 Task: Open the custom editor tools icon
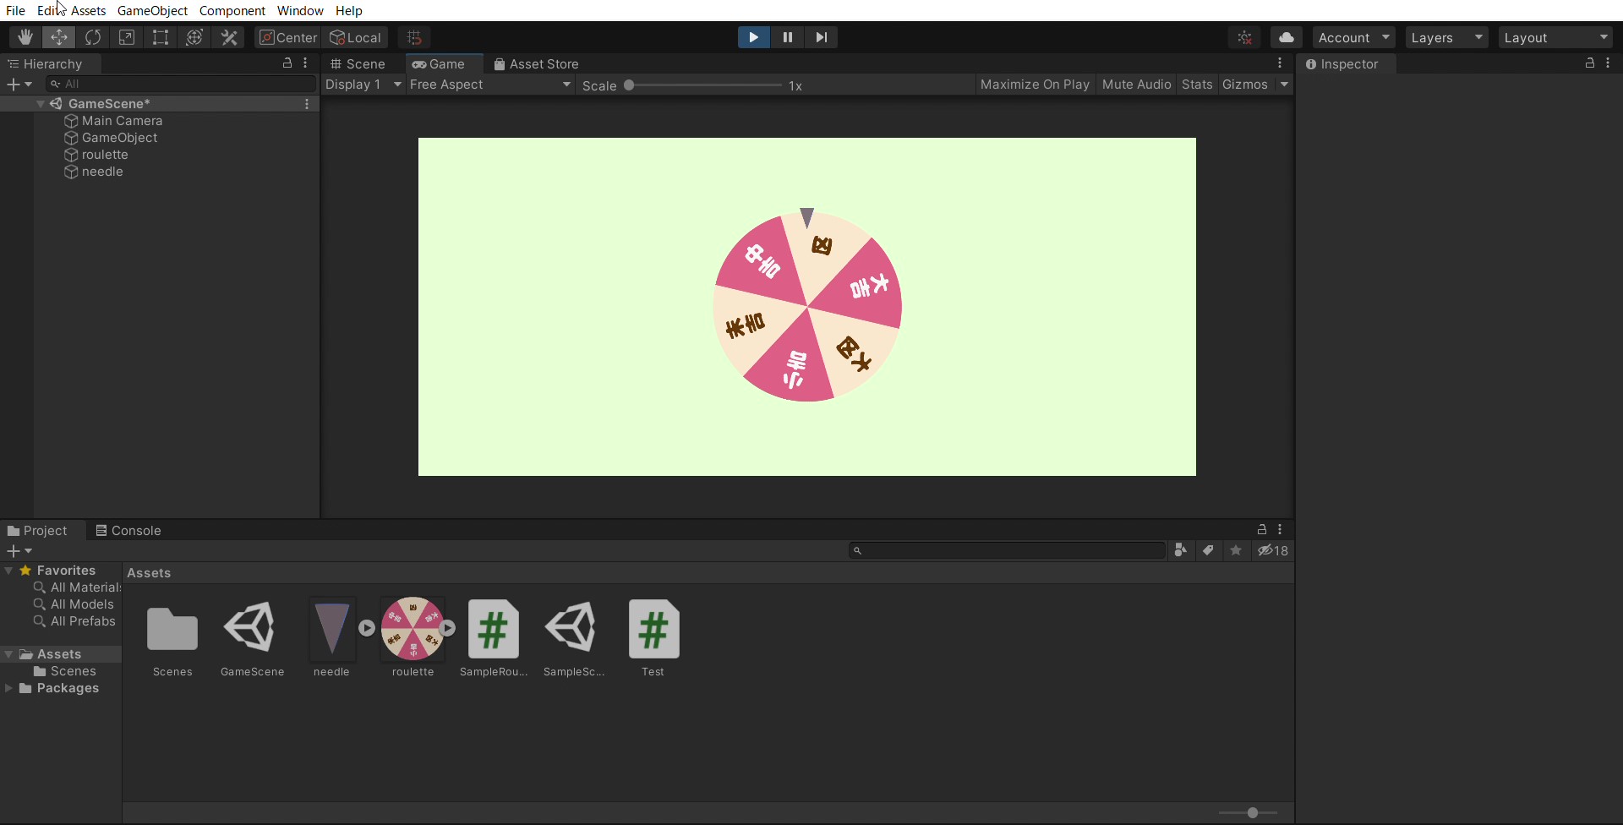point(229,37)
